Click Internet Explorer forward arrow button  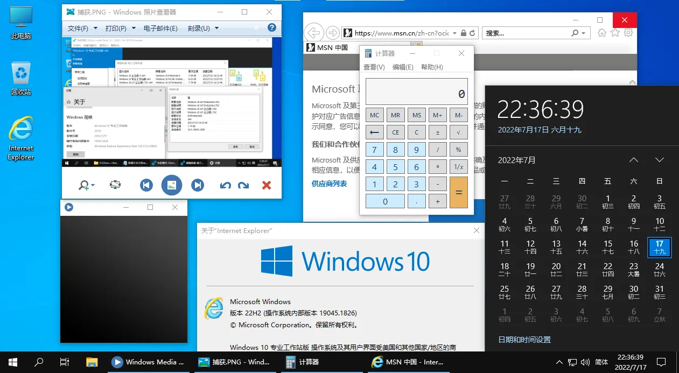pyautogui.click(x=333, y=33)
